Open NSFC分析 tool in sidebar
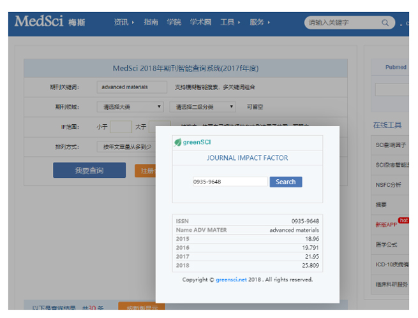 [388, 185]
